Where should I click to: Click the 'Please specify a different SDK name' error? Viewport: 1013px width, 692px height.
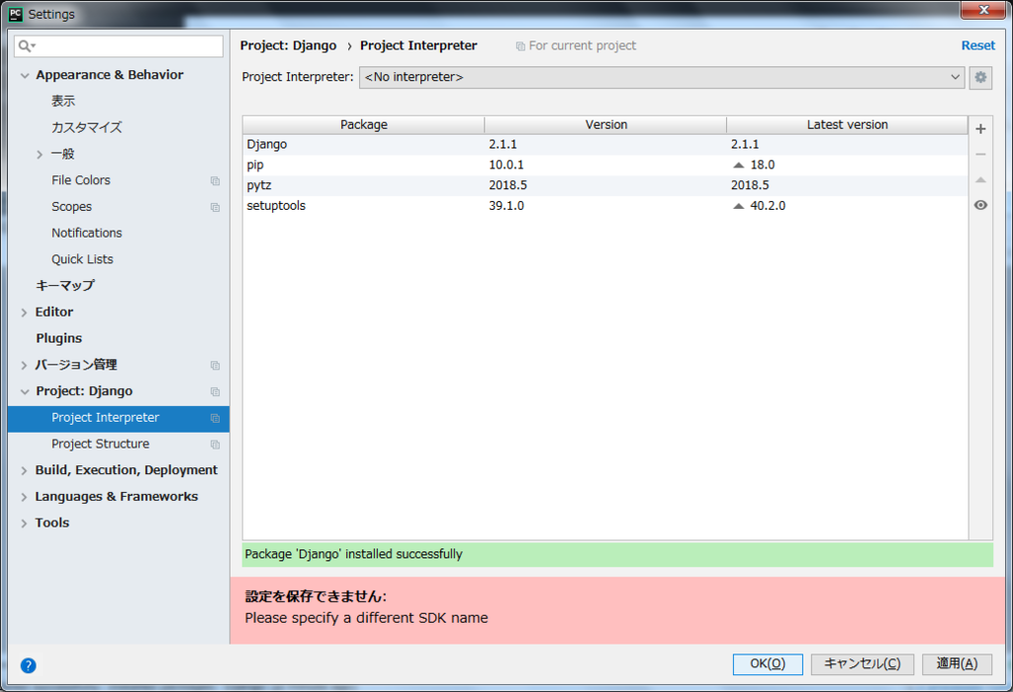click(x=366, y=619)
